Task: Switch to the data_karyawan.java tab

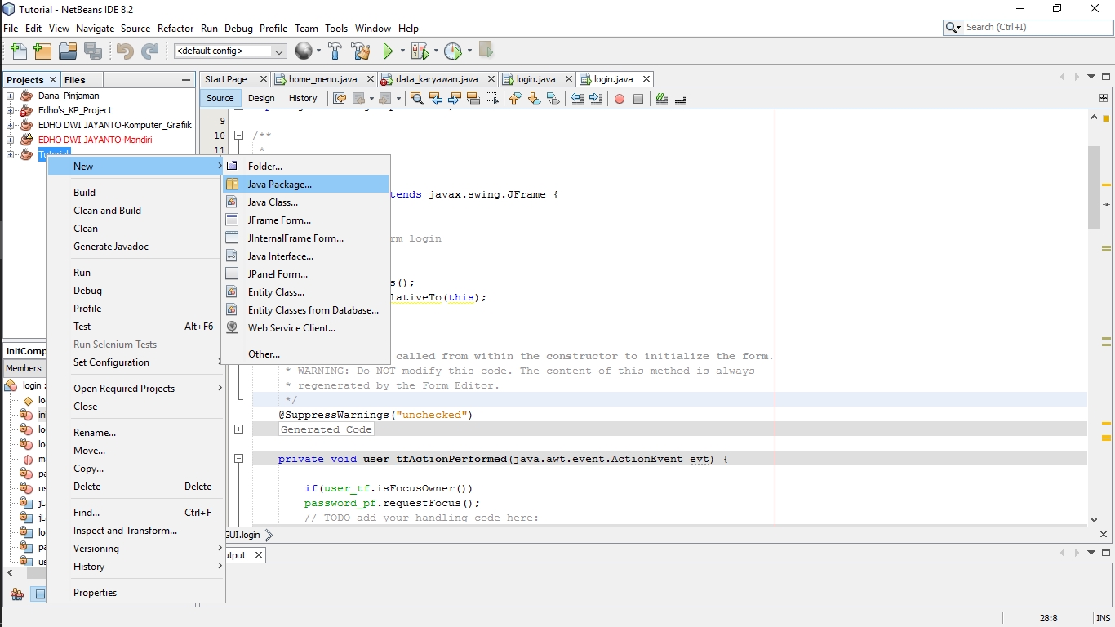Action: [x=437, y=79]
